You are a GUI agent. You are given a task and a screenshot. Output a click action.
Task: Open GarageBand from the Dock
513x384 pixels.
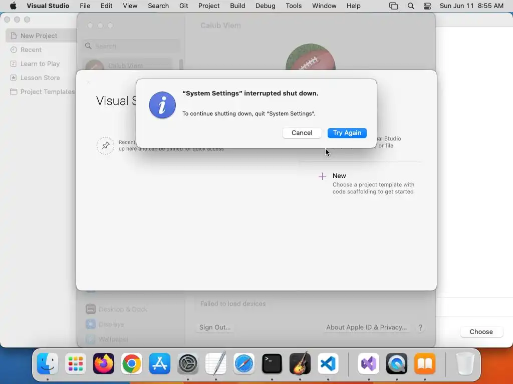click(300, 363)
